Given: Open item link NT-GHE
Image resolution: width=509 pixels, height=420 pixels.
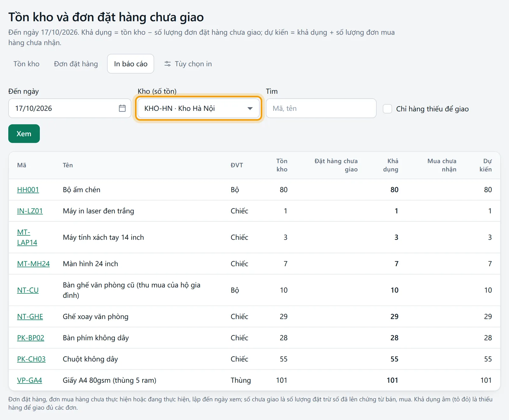Looking at the screenshot, I should click(x=30, y=317).
